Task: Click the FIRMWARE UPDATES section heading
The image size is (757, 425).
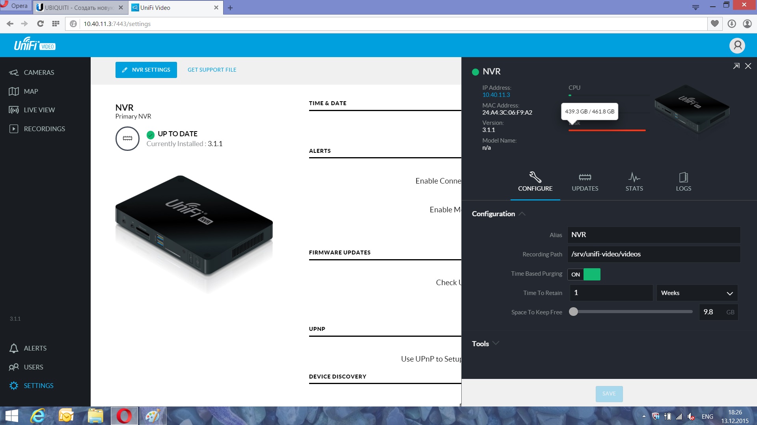Action: point(339,252)
